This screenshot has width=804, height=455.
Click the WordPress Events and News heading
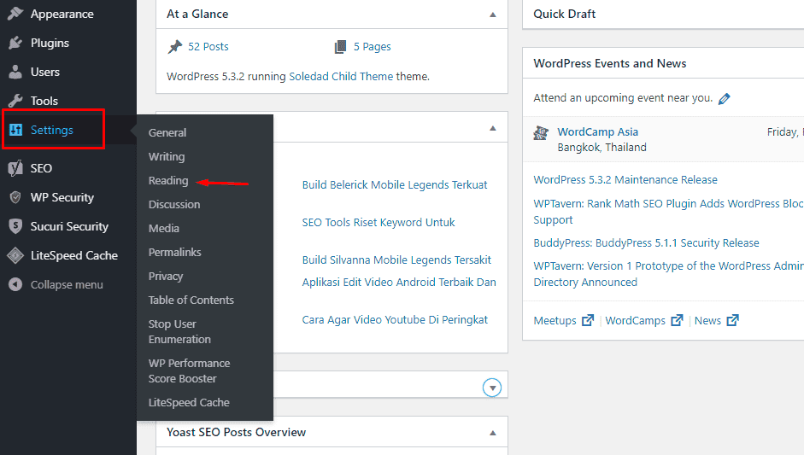point(610,63)
